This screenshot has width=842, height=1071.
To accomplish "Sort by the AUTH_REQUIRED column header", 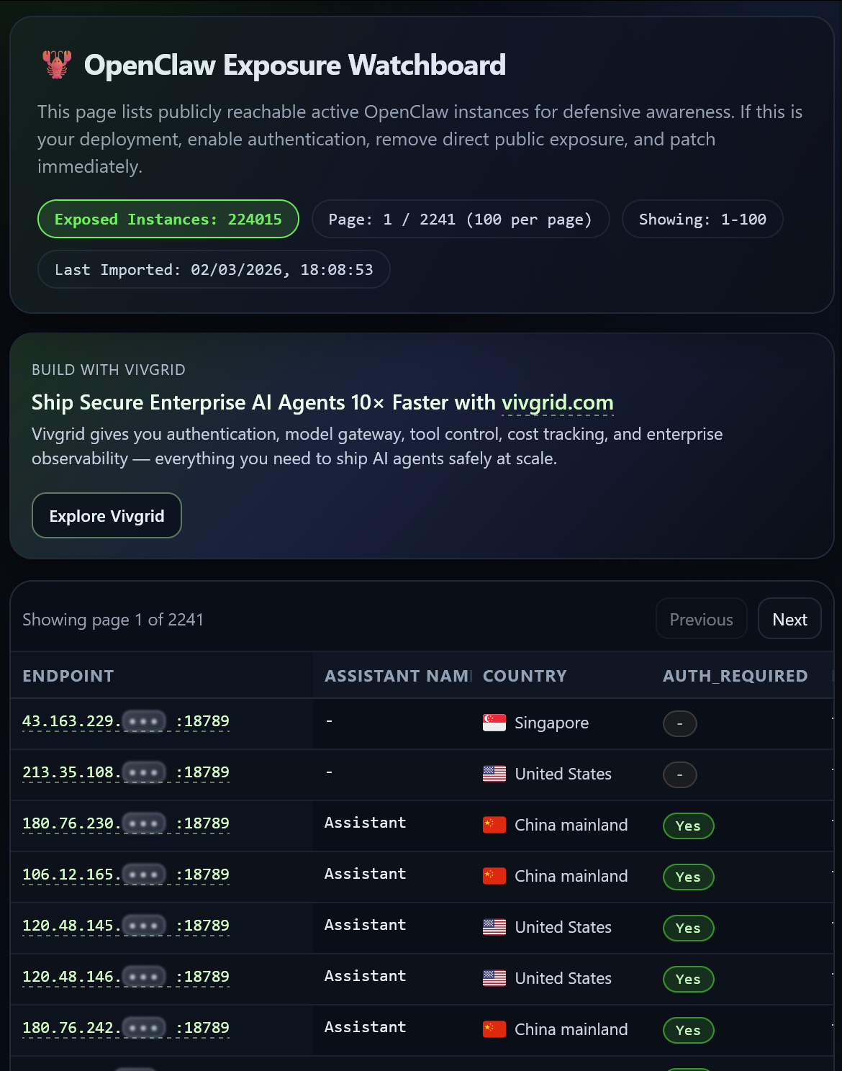I will pyautogui.click(x=735, y=675).
